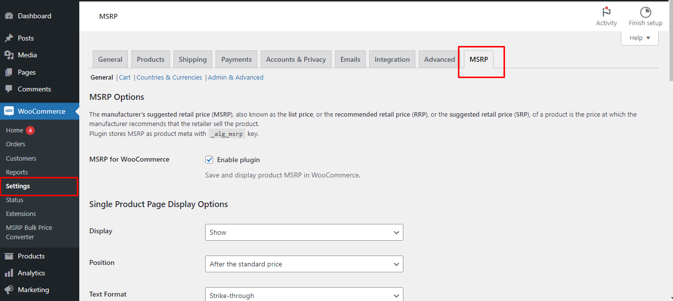
Task: Switch to the Emails tab
Action: tap(350, 59)
